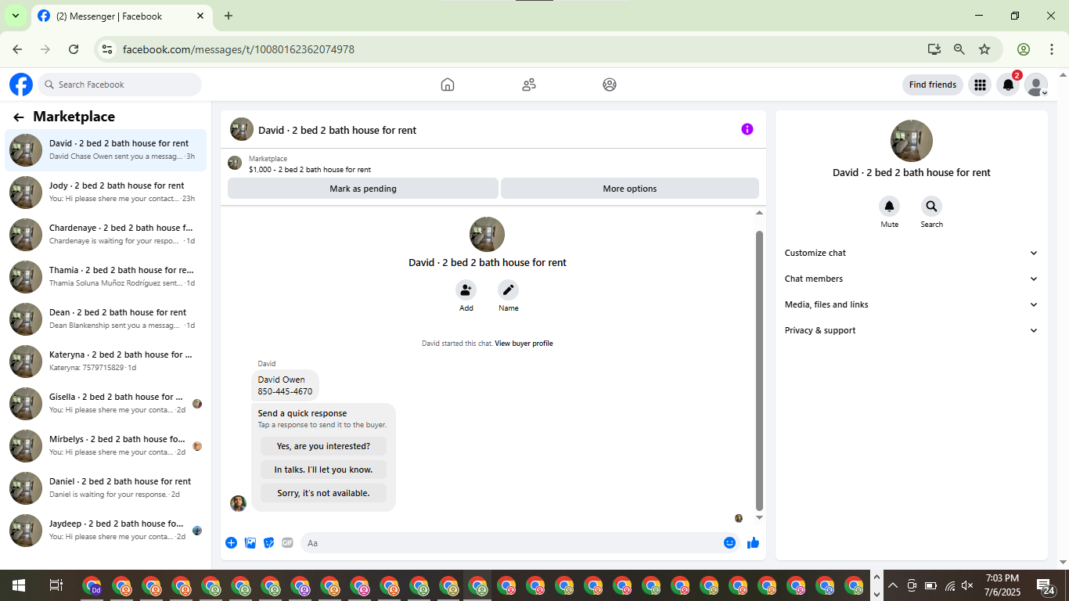Send quick response 'Sorry, it's not available.'
Viewport: 1069px width, 601px height.
[323, 493]
